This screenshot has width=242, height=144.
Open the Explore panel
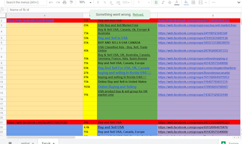(230, 143)
